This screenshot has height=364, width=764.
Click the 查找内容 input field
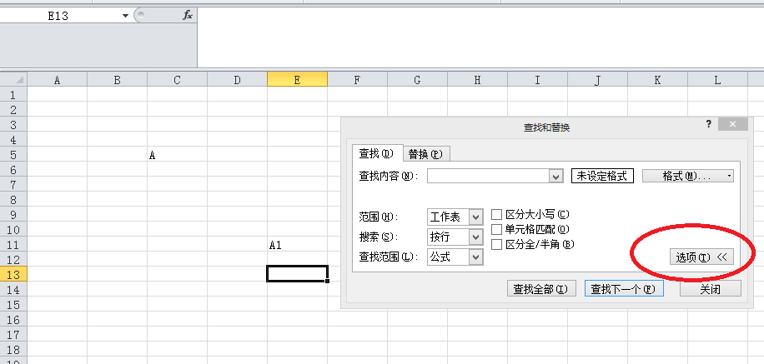[x=488, y=176]
